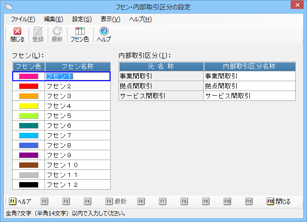Edit the 事業間取引 internal transaction name cell
Image resolution: width=307 pixels, height=222 pixels.
[x=249, y=76]
